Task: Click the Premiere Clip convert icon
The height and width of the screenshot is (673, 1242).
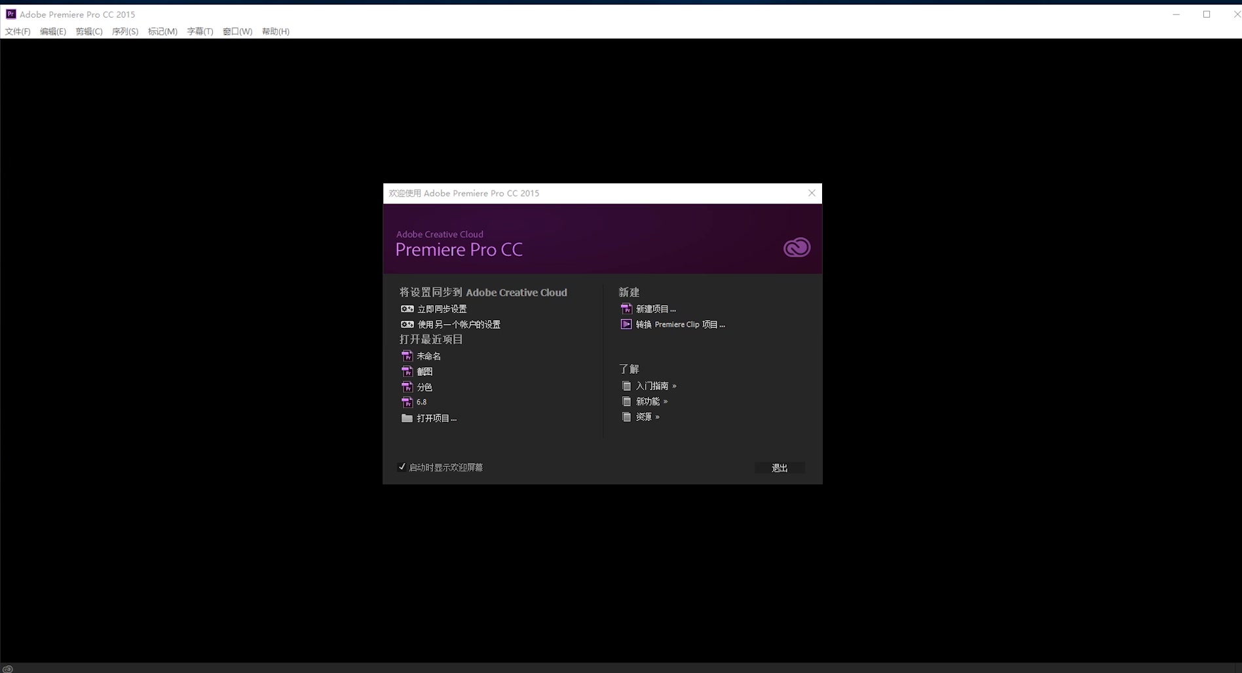Action: click(x=626, y=325)
